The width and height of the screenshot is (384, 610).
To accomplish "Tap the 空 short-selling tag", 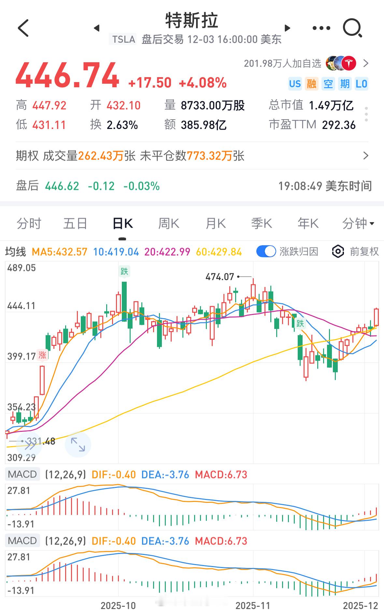I will click(328, 84).
